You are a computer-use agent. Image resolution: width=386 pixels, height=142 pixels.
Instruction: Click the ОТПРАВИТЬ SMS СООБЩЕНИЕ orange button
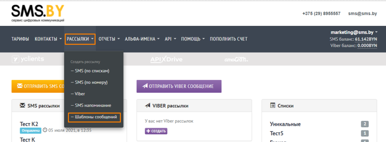(x=38, y=86)
